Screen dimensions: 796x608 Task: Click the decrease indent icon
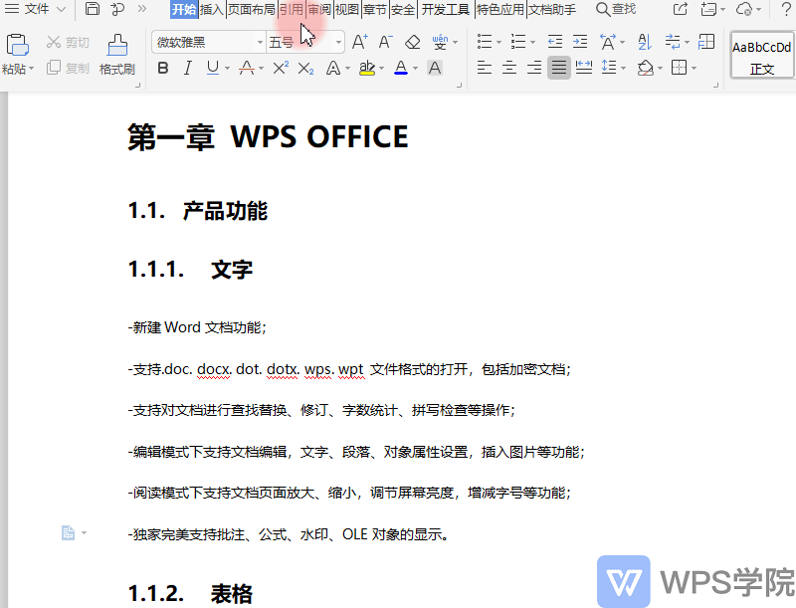click(555, 42)
